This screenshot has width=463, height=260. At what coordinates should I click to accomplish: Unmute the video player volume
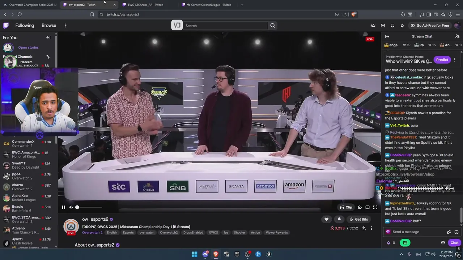click(x=71, y=207)
